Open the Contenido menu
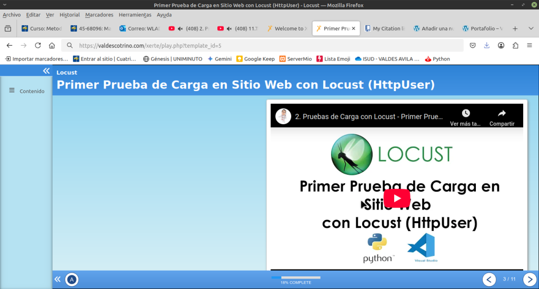The width and height of the screenshot is (539, 289). point(27,91)
